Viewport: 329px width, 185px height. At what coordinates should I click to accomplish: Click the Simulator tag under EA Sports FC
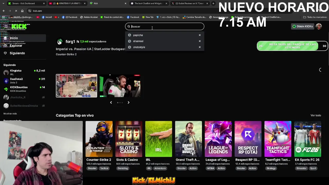click(301, 168)
